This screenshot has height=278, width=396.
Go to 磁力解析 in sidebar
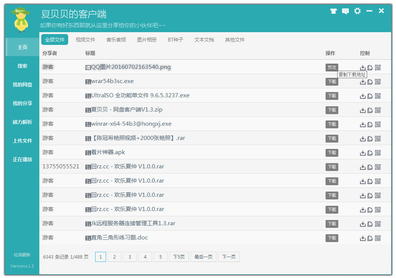pyautogui.click(x=22, y=122)
